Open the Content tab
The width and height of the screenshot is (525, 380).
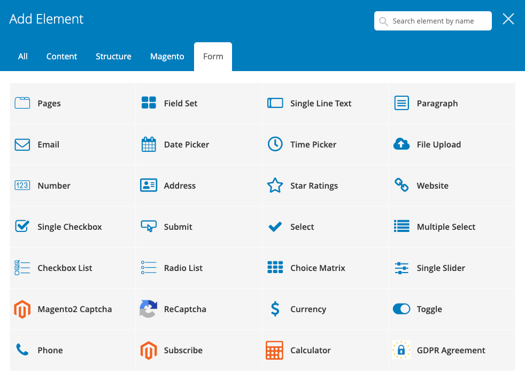click(x=61, y=56)
